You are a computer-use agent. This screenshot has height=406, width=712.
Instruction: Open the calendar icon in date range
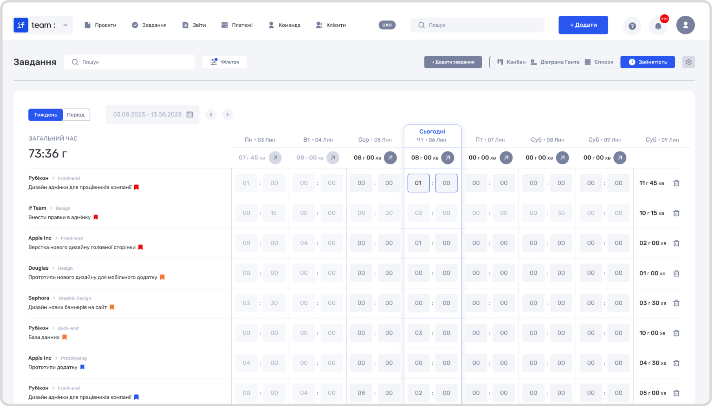click(190, 115)
